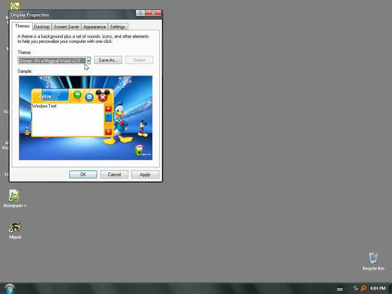Click the Display Properties title bar
This screenshot has width=392, height=294.
tap(72, 15)
